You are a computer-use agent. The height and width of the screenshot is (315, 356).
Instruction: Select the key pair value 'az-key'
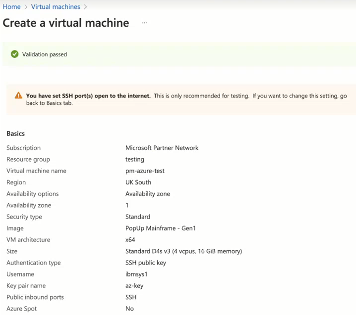click(x=134, y=286)
